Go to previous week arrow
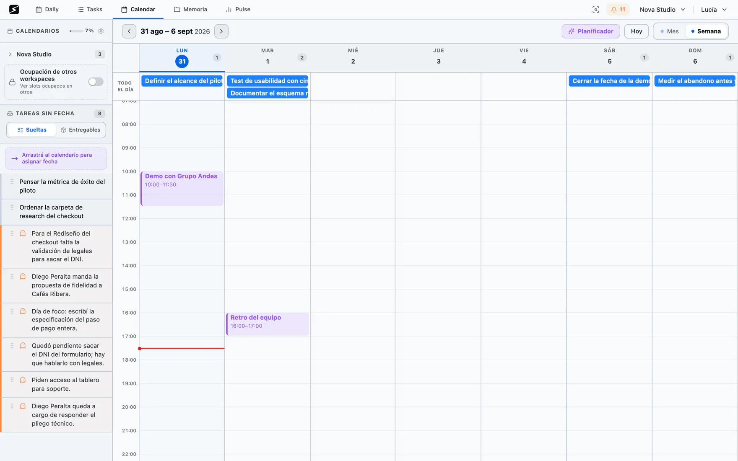Viewport: 738px width, 461px height. 129,31
